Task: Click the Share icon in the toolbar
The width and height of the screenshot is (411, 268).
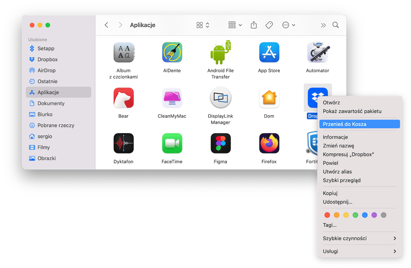Action: click(x=254, y=25)
